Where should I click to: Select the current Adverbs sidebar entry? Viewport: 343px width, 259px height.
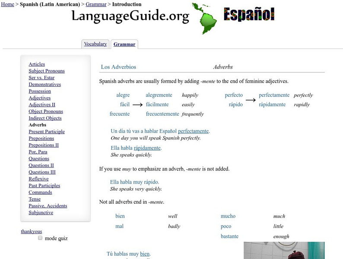pos(38,125)
